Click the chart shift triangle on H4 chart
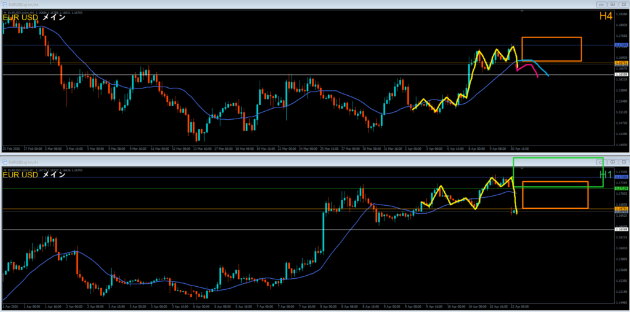 pos(522,11)
